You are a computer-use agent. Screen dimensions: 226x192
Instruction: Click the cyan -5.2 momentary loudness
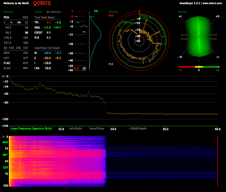58,53
